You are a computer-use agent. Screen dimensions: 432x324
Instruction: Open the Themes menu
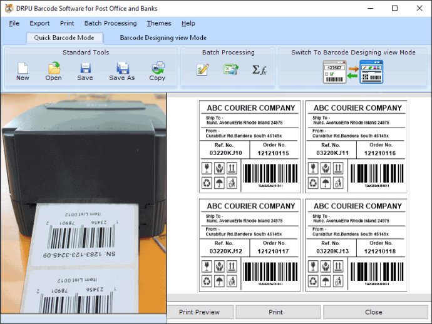159,23
